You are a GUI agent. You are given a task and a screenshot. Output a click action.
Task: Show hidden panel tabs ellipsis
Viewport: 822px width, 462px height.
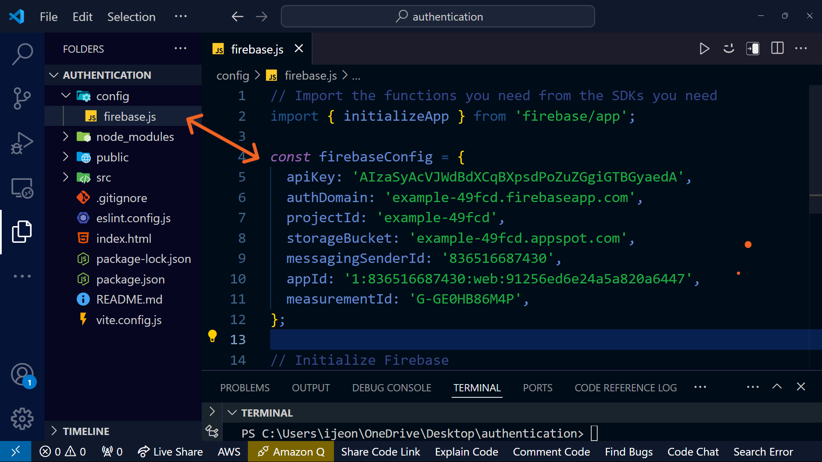pyautogui.click(x=700, y=387)
